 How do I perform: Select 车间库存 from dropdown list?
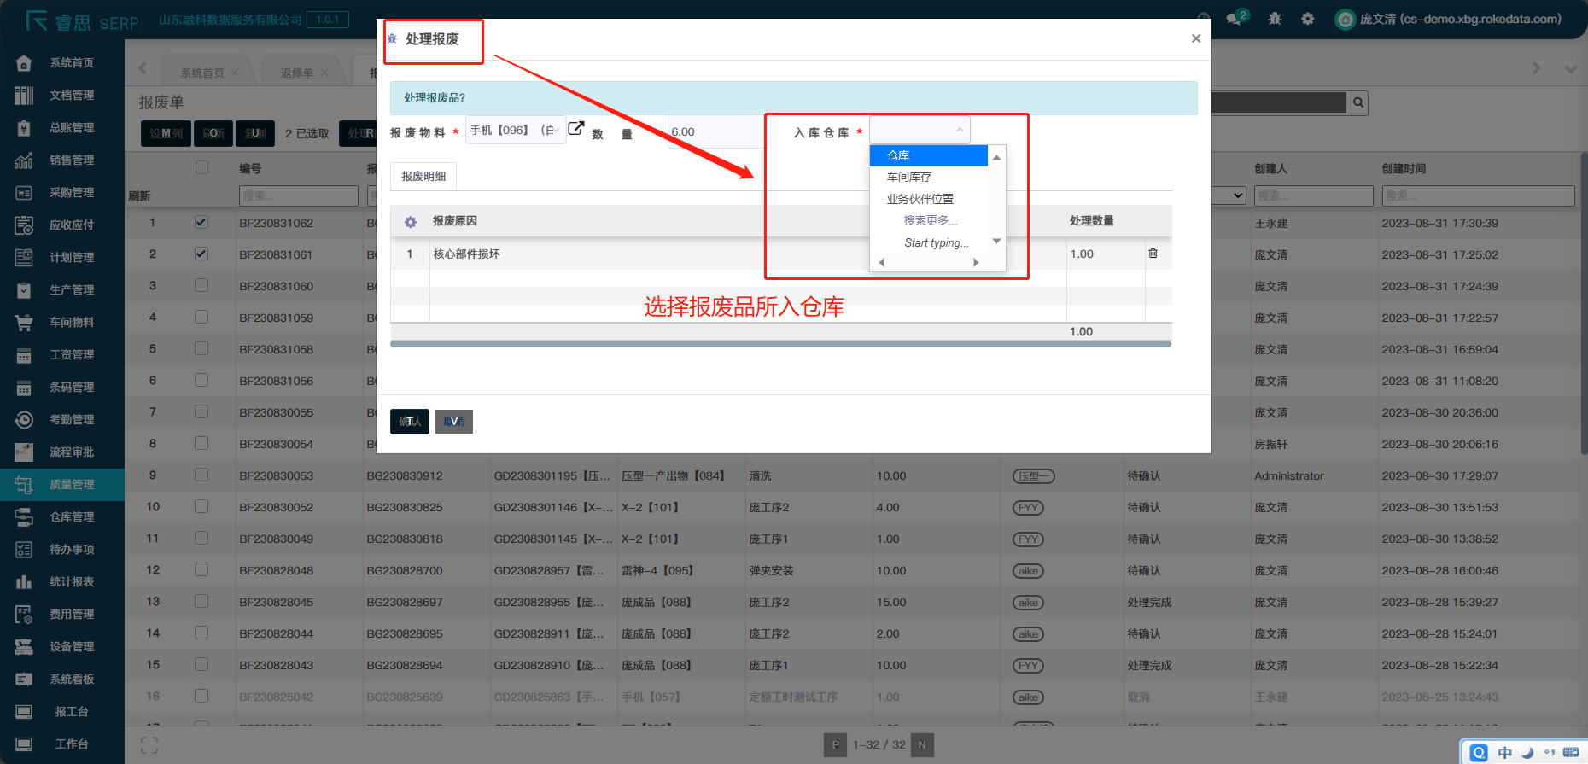pyautogui.click(x=909, y=177)
